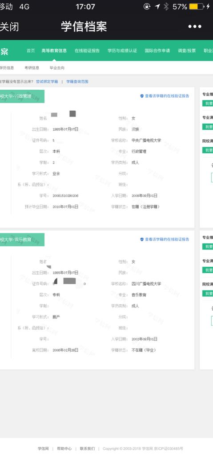Switch to 毕业去向 sub-tab
Viewport: 213px width, 457px height.
point(57,68)
